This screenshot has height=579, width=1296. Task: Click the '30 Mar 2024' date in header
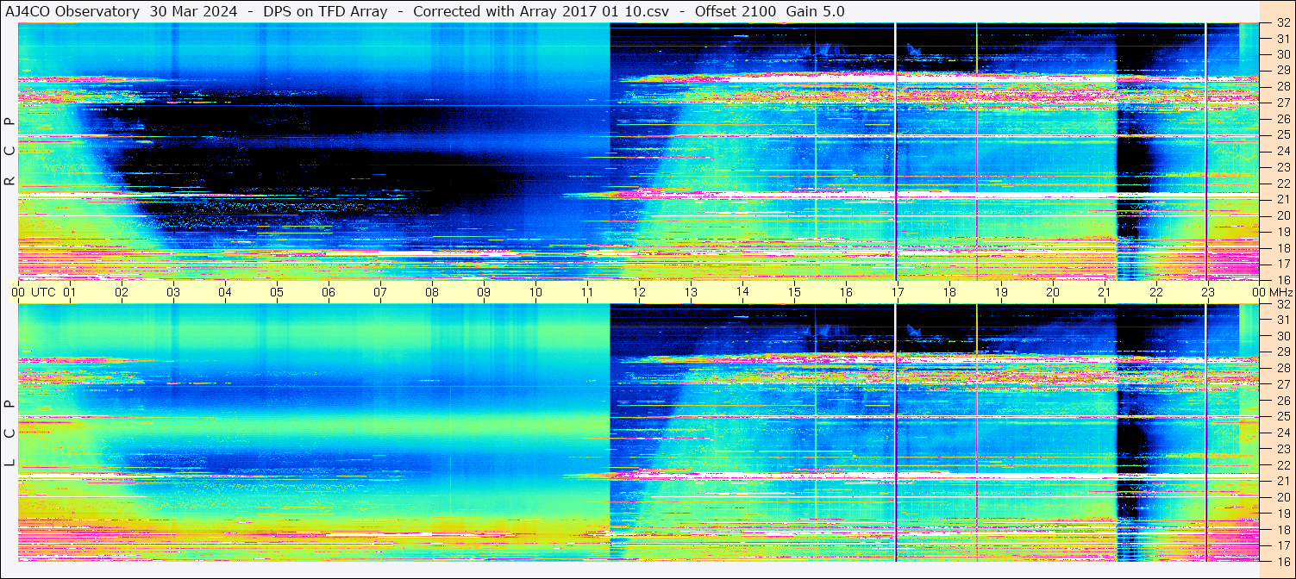[194, 12]
